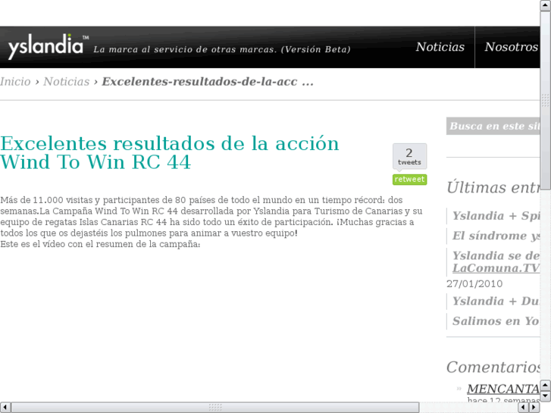551x413 pixels.
Task: Click the article title Excelentes resultados
Action: click(169, 152)
